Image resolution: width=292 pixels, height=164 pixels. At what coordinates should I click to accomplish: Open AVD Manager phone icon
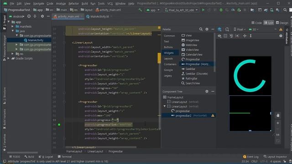click(x=272, y=10)
